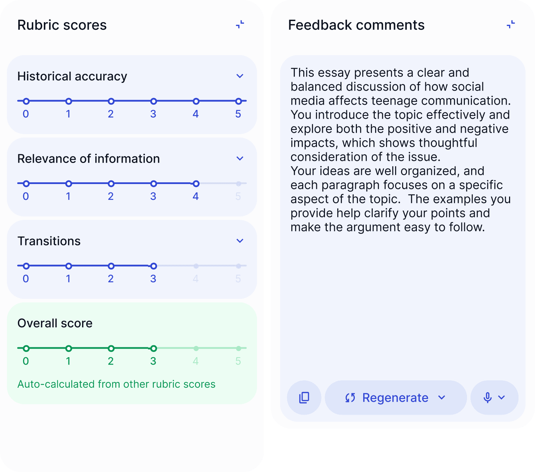Select the slider handle on Historical accuracy

pos(238,101)
